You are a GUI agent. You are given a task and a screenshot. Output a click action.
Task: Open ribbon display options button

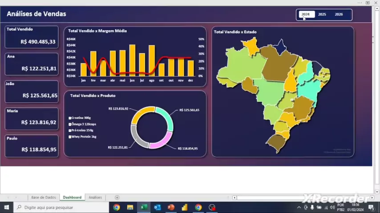[368, 3]
